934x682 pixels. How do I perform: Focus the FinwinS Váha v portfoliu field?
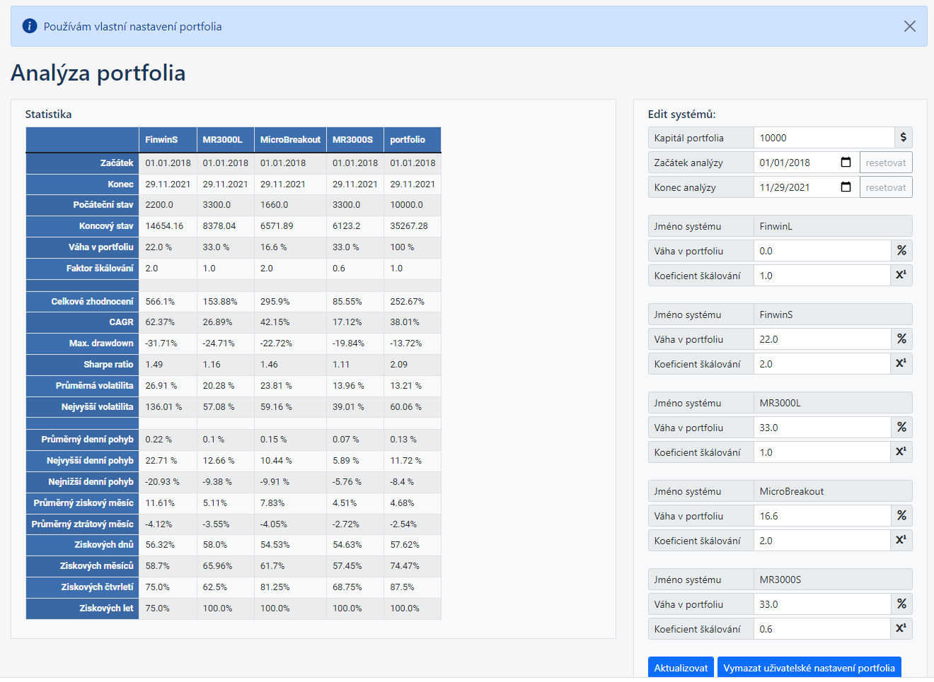tap(822, 339)
